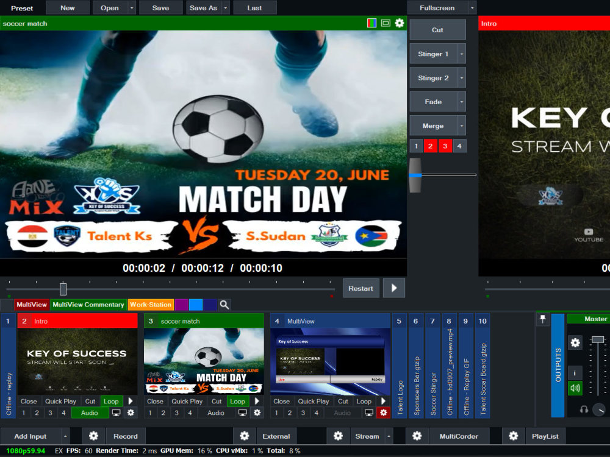Mute the Master audio speaker icon
Image resolution: width=610 pixels, height=457 pixels.
pos(575,388)
